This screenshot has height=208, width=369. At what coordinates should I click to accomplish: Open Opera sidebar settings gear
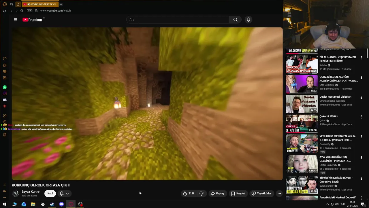coord(5,135)
